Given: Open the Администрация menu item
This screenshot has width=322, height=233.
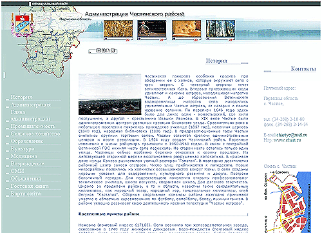Looking at the screenshot, I should pos(31,105).
